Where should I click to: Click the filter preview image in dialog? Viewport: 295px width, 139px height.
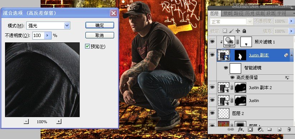42,80
